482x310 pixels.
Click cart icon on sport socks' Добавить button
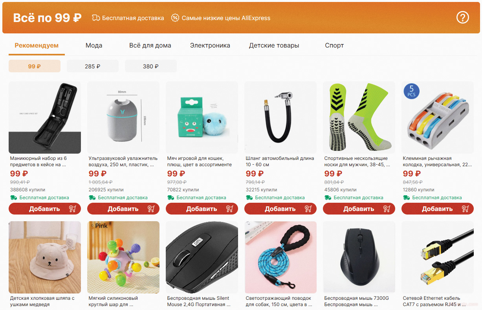(387, 209)
